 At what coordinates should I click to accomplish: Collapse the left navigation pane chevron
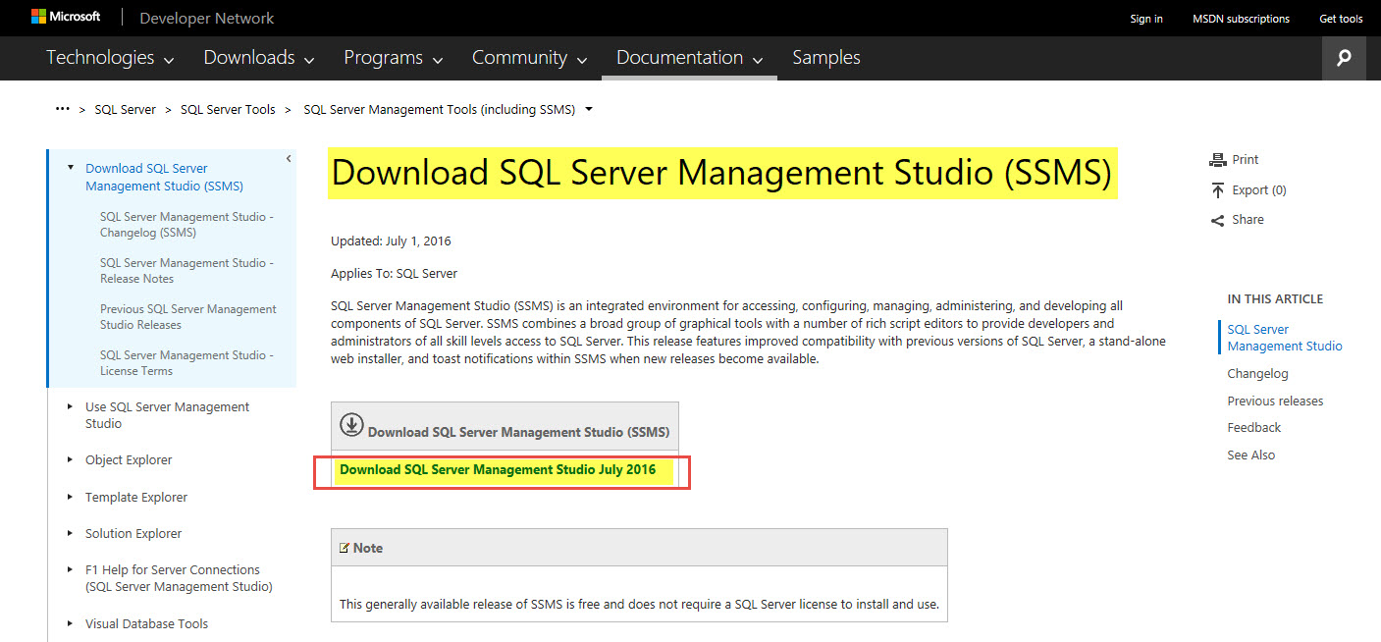pyautogui.click(x=289, y=158)
